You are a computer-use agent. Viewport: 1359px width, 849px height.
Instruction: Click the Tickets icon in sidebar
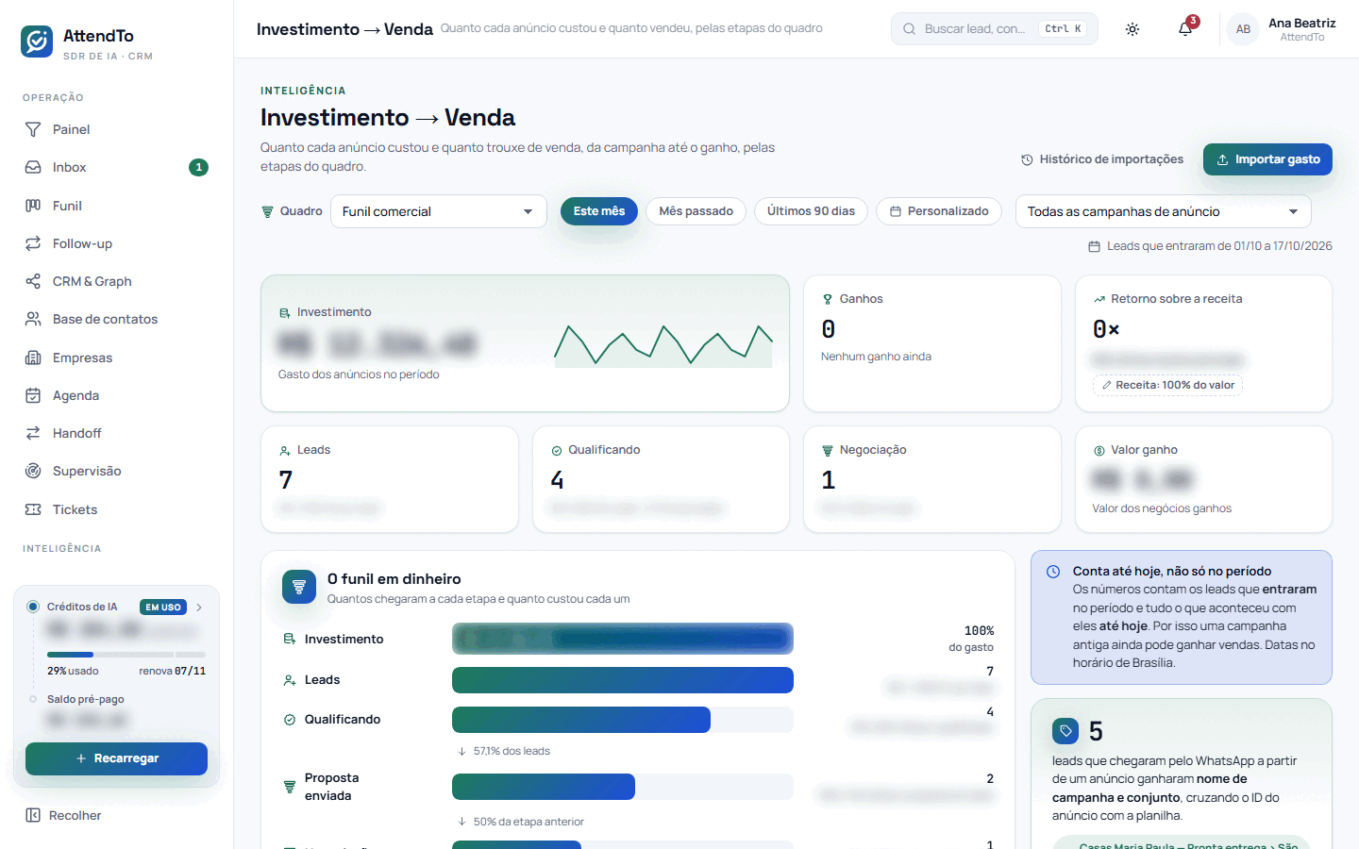33,509
